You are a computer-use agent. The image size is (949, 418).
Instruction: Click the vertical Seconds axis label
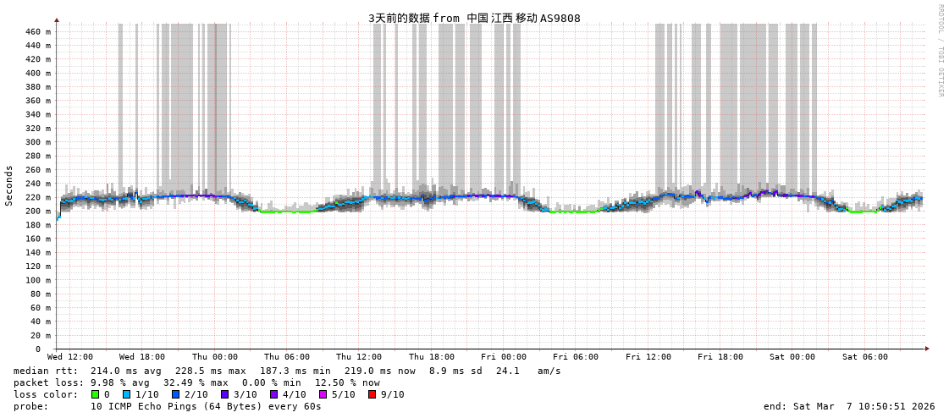(x=9, y=185)
